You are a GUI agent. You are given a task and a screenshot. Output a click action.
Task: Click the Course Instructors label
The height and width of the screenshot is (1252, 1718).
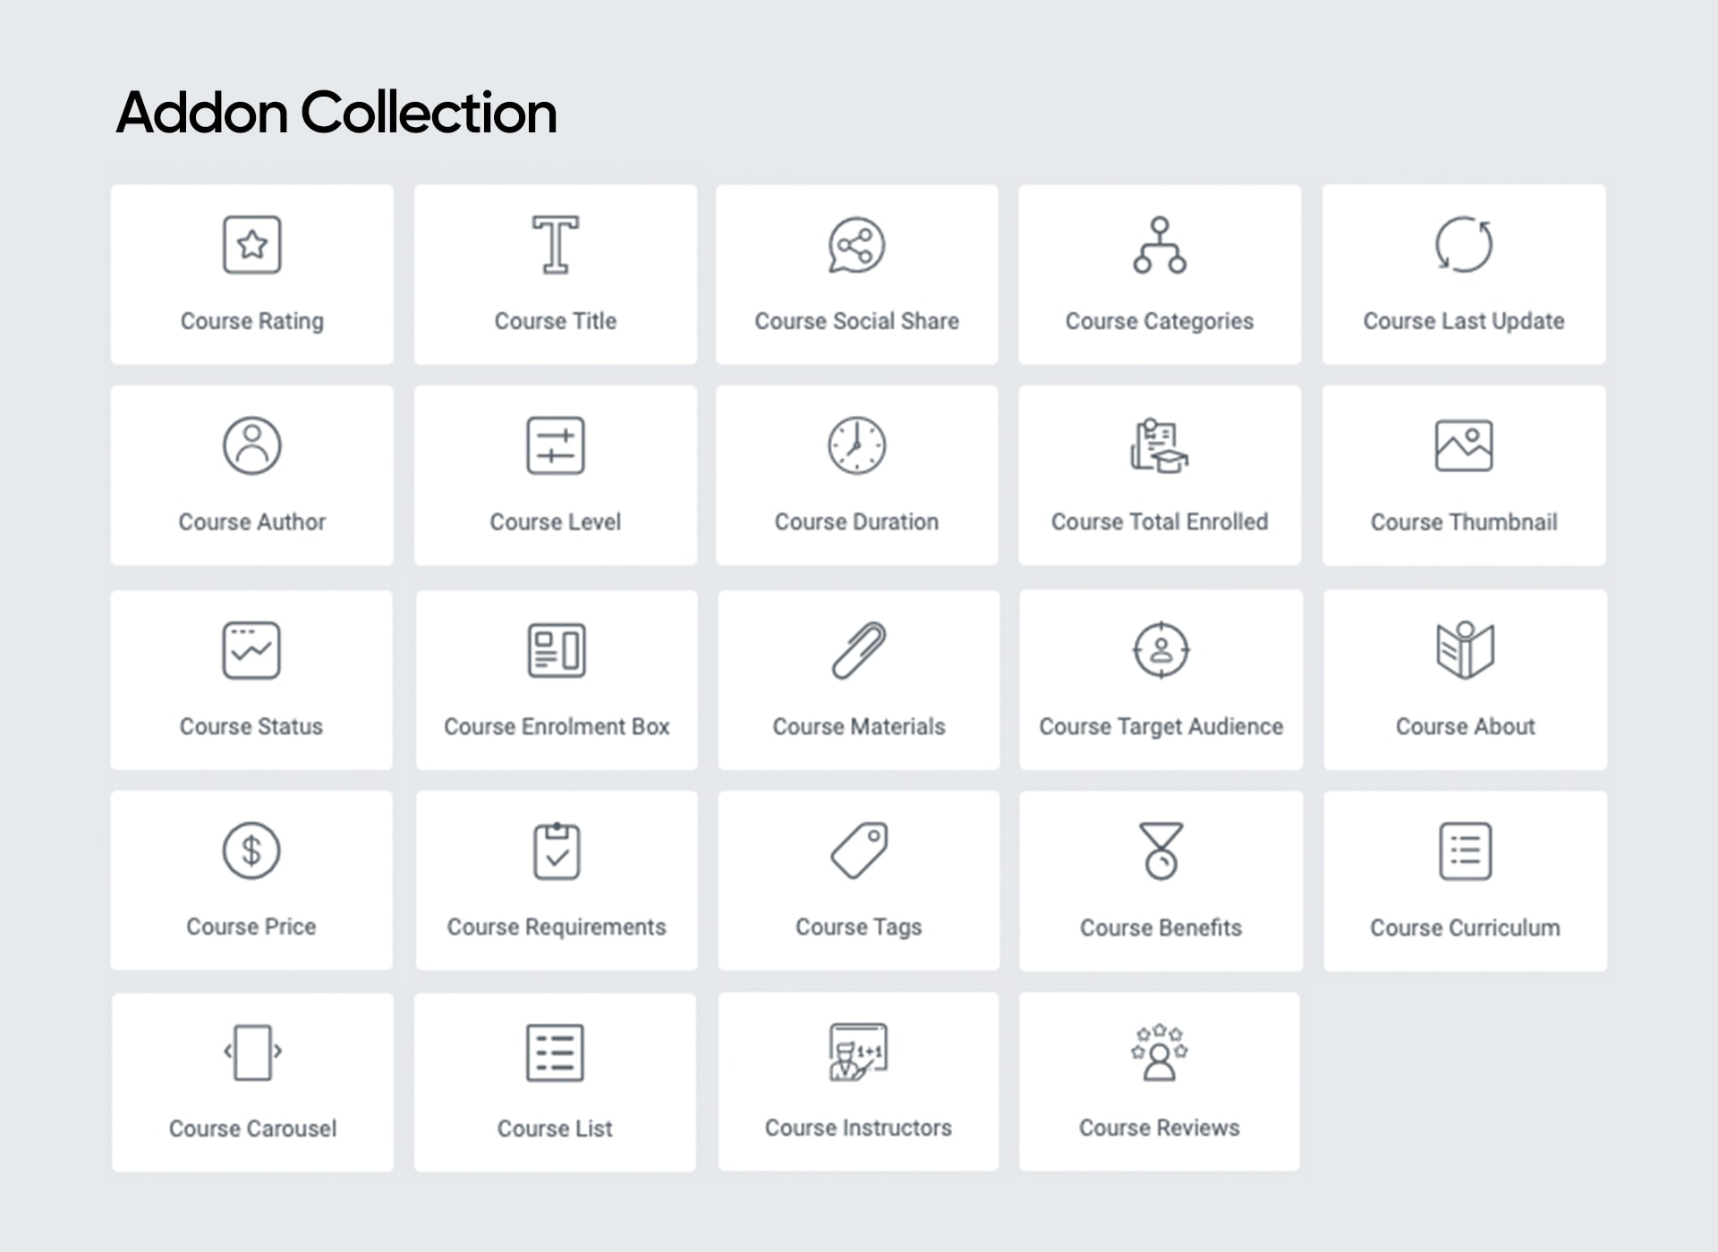tap(858, 1128)
